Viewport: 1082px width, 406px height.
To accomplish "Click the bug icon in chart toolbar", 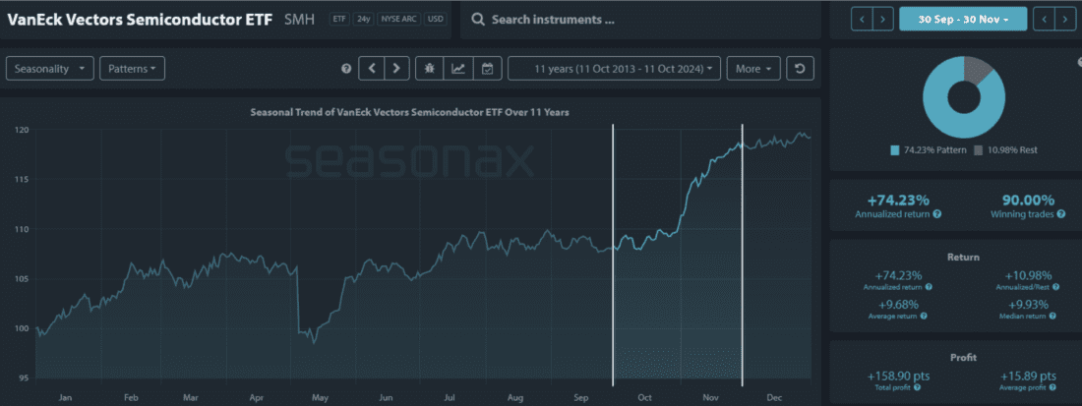I will point(430,68).
